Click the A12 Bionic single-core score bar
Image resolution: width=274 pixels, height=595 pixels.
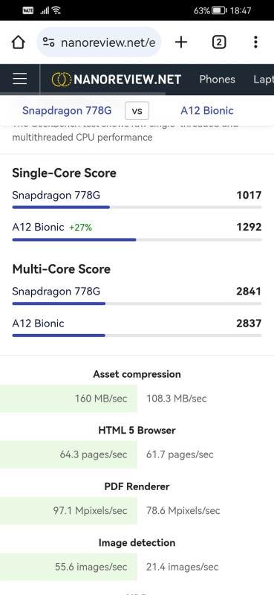[x=137, y=239]
